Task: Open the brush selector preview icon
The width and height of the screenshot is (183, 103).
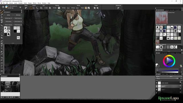Action: pos(6,7)
